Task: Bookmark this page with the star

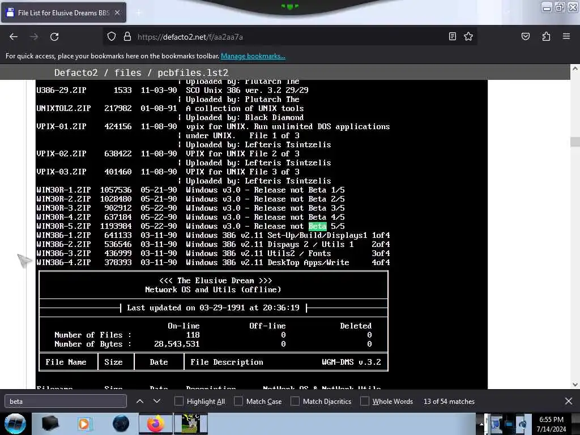Action: click(x=468, y=36)
